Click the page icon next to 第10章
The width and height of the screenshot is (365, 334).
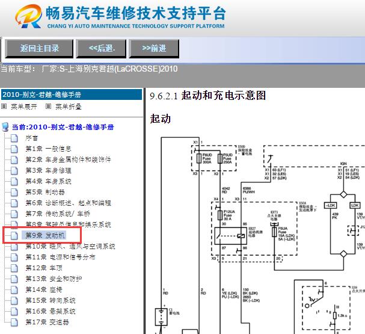tap(14, 246)
